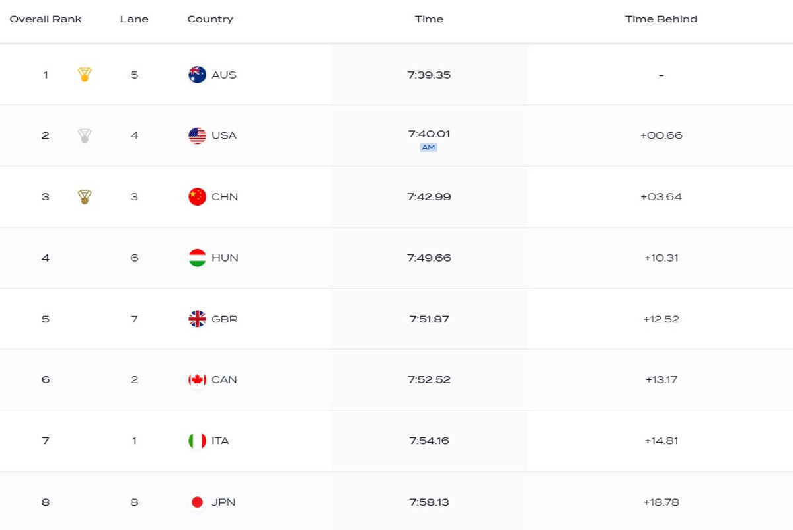This screenshot has height=530, width=793.
Task: Click the Lane column header
Action: [x=134, y=19]
